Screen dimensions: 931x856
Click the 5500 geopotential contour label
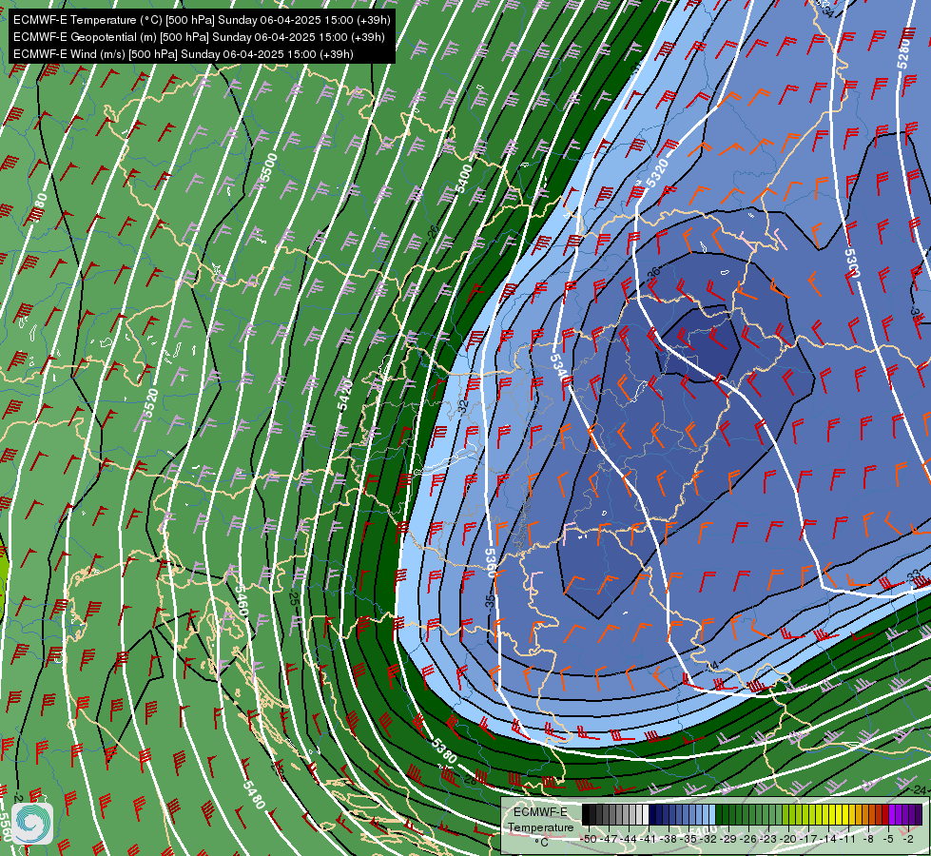pos(269,167)
